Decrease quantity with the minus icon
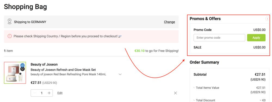Viewport: 272px width, 102px height. click(35, 93)
